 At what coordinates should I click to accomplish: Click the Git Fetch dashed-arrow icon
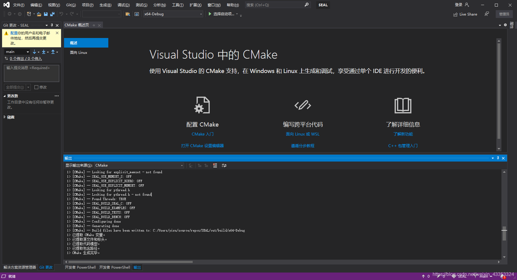(34, 52)
